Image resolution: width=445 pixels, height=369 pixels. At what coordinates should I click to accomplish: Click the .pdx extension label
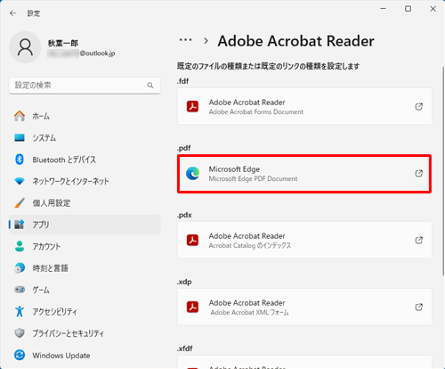tap(184, 215)
